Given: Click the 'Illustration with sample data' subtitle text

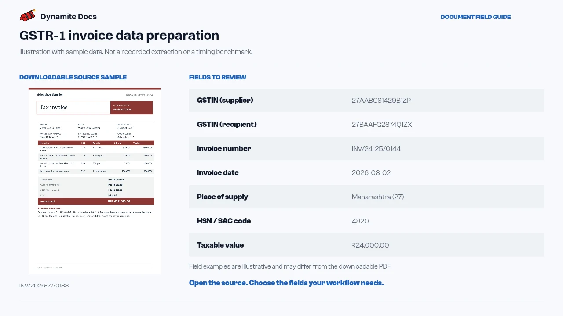Looking at the screenshot, I should 136,52.
